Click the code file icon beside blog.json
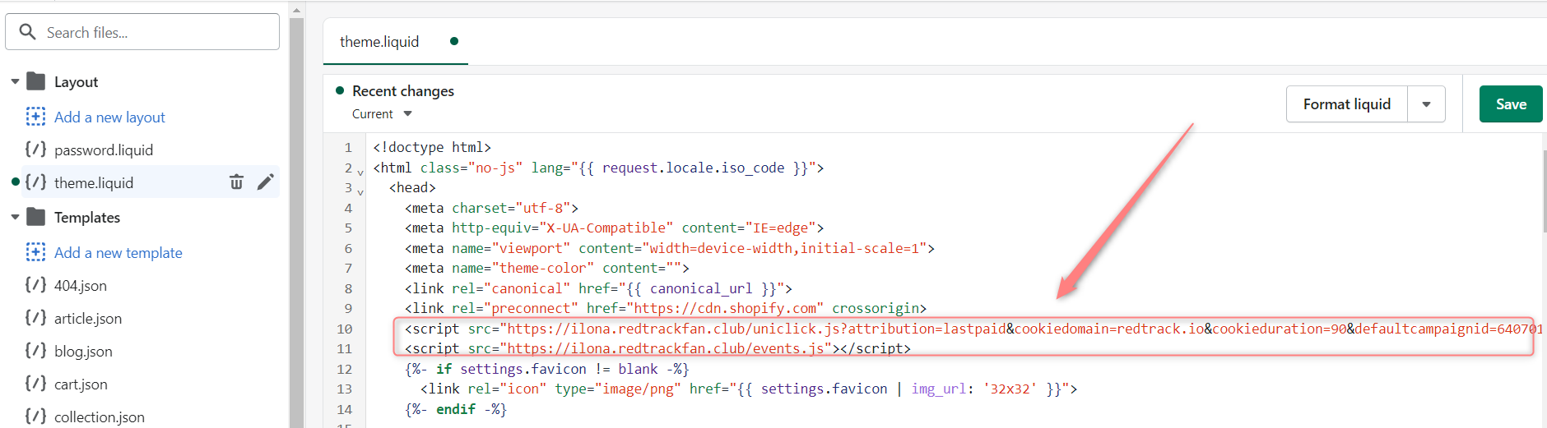This screenshot has height=428, width=1547. [x=35, y=351]
